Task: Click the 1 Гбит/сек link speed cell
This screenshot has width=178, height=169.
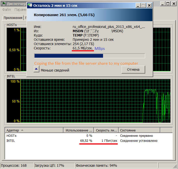Action: 109,141
